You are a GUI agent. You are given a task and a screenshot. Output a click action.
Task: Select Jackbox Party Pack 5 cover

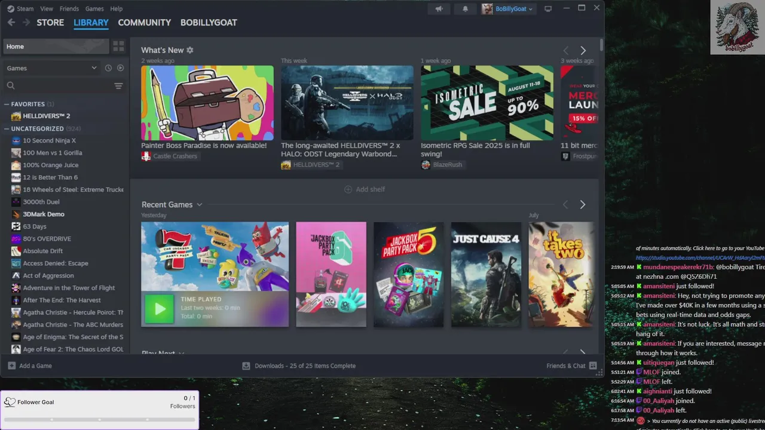[409, 275]
